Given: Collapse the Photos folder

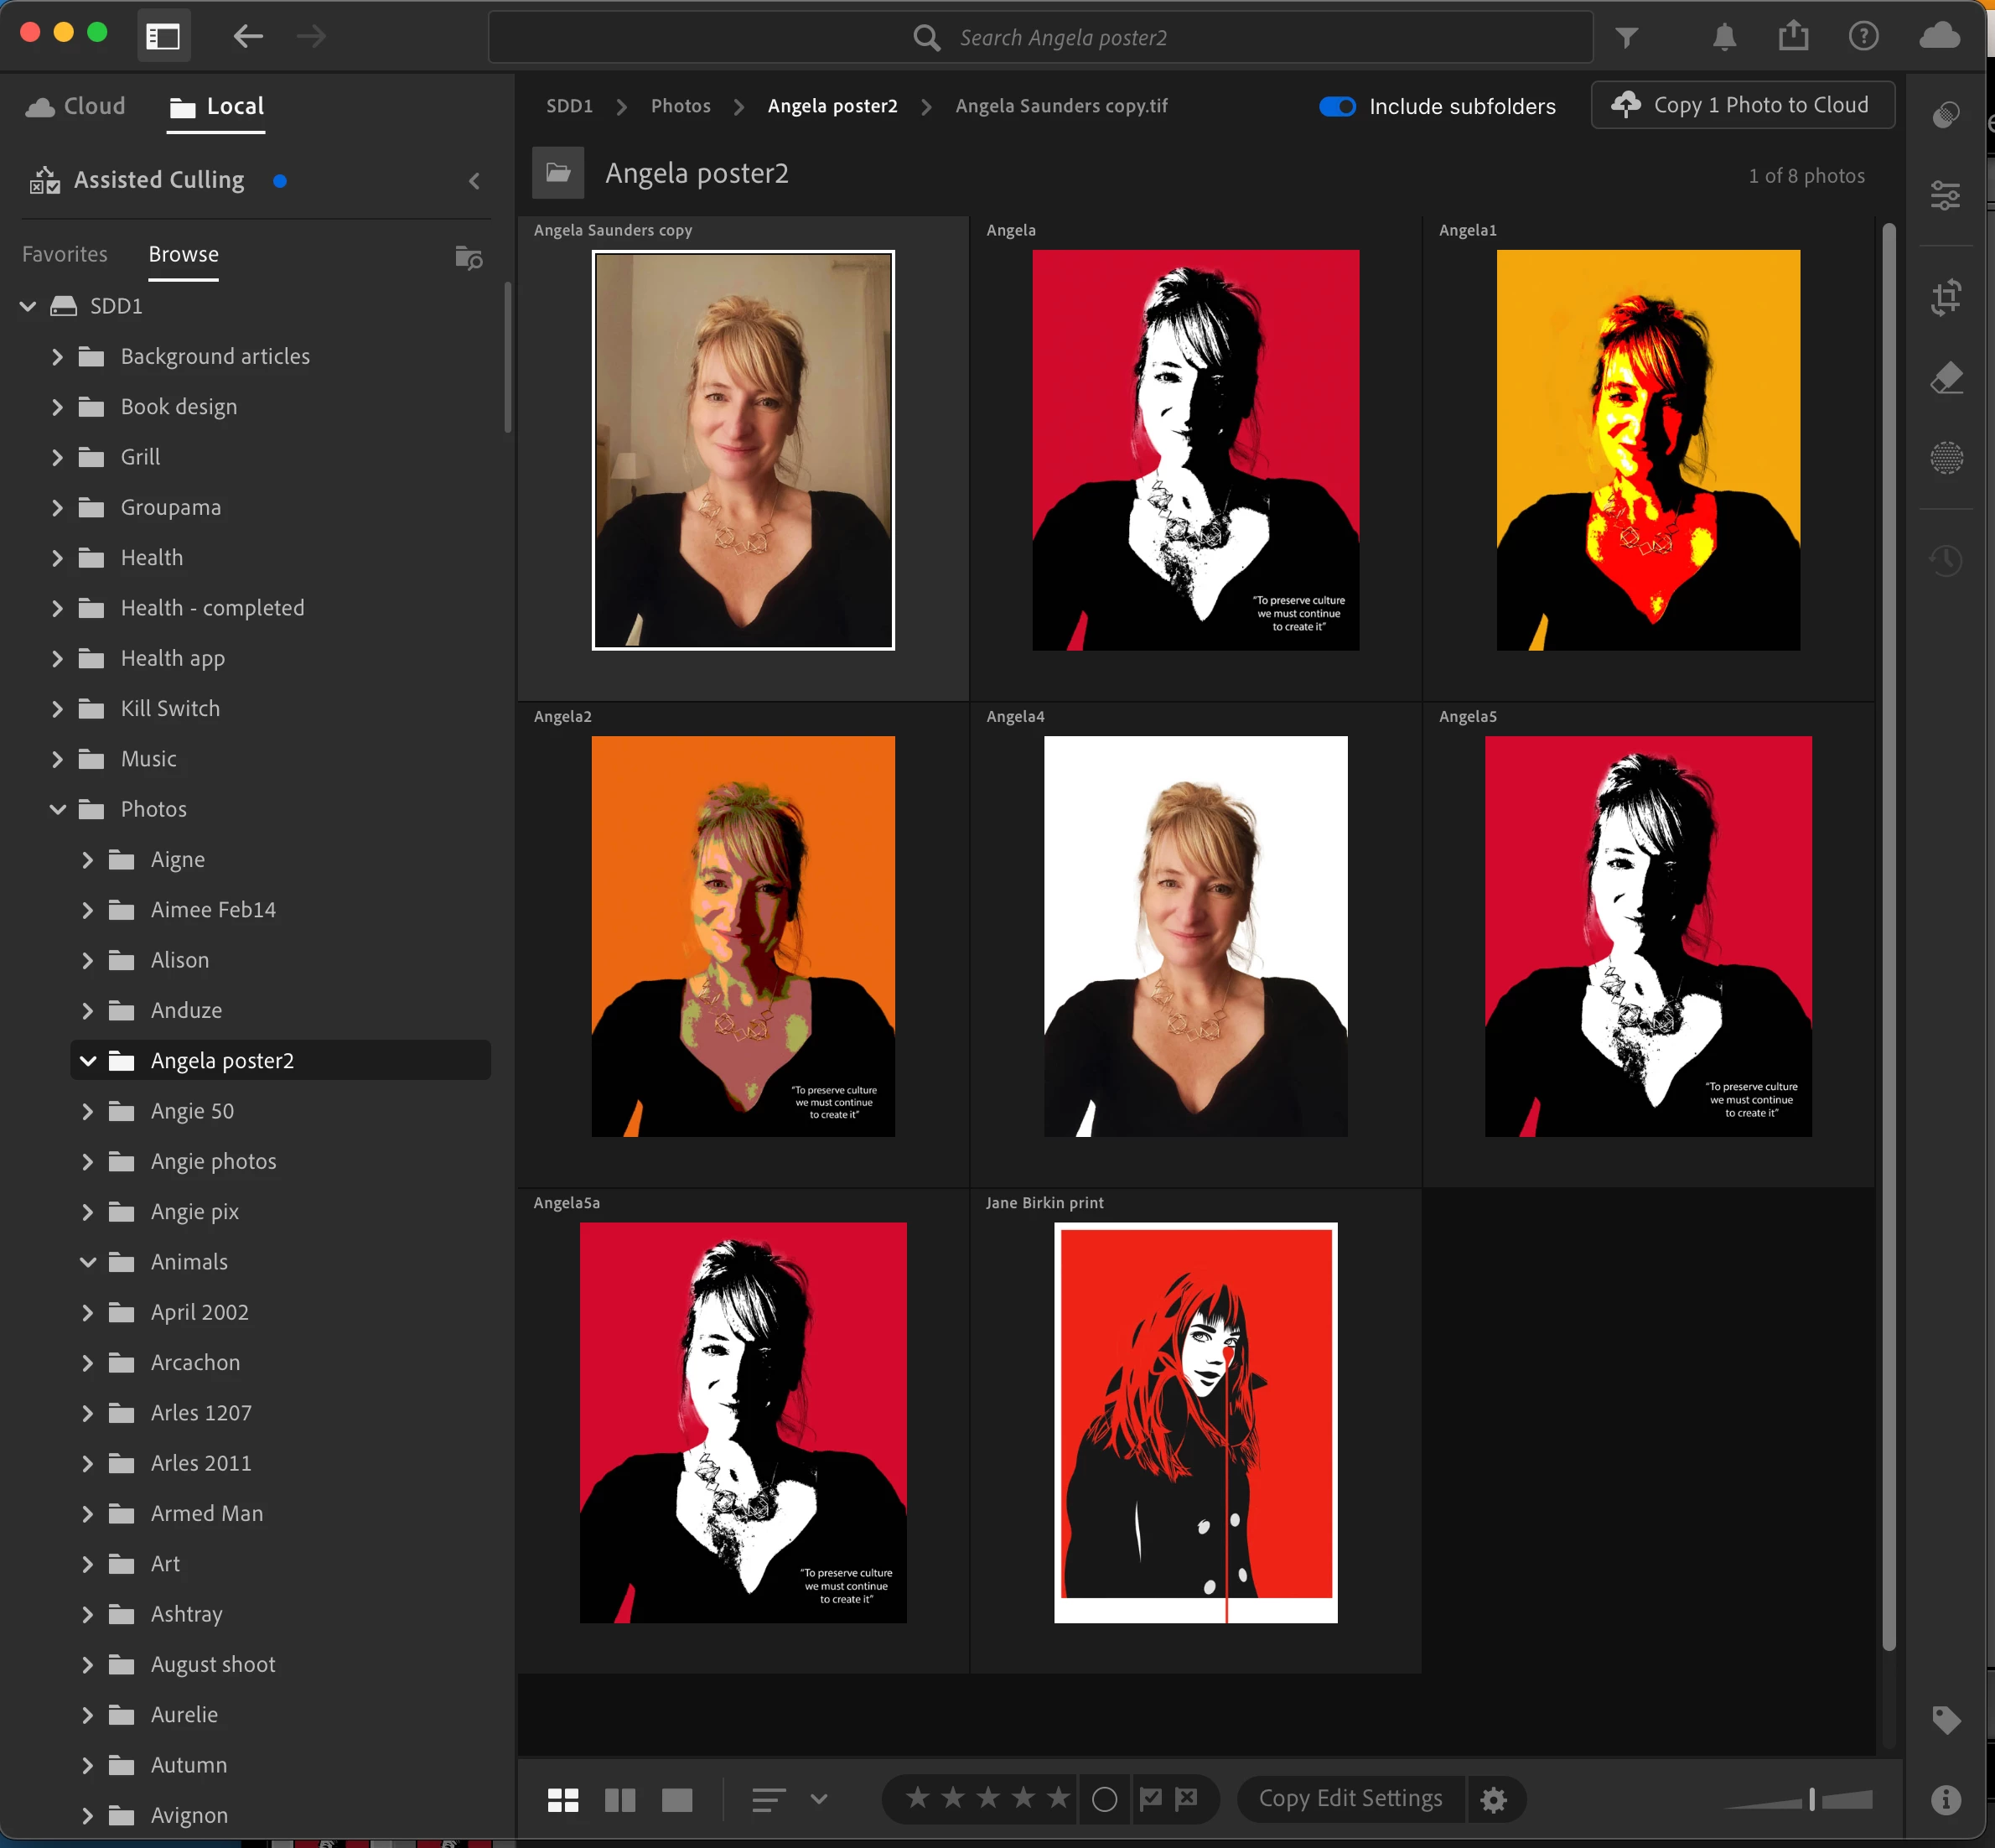Looking at the screenshot, I should (x=57, y=809).
